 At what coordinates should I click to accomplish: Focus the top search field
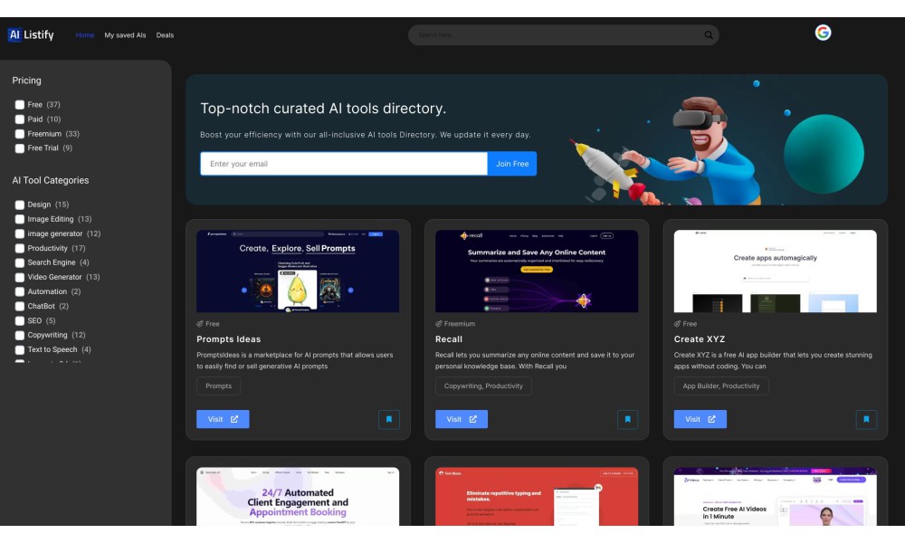(x=563, y=35)
